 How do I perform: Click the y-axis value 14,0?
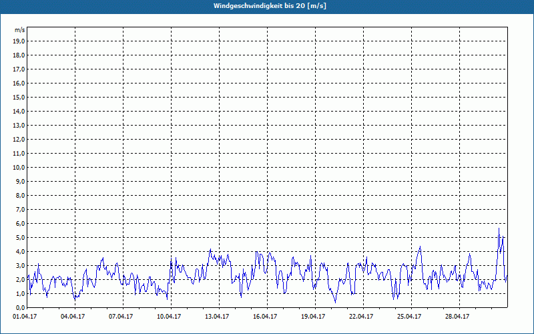click(19, 111)
